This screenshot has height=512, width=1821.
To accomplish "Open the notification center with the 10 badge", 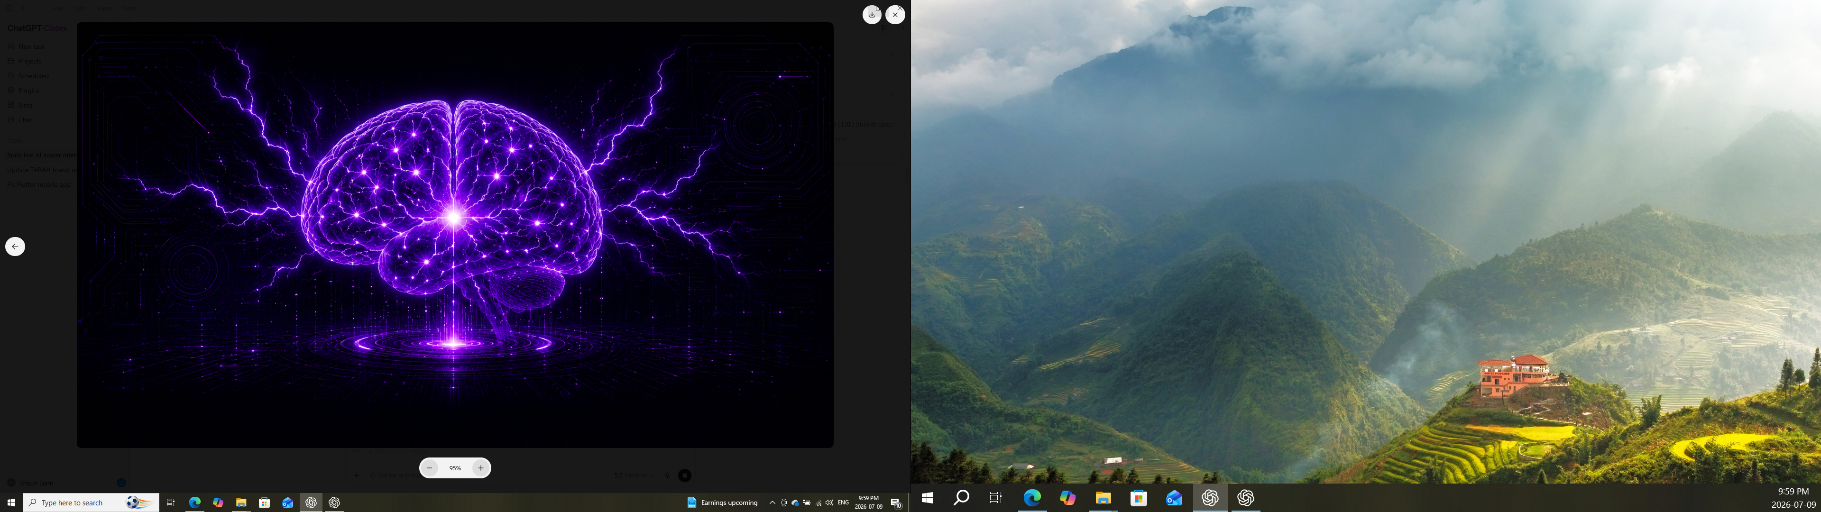I will point(896,503).
